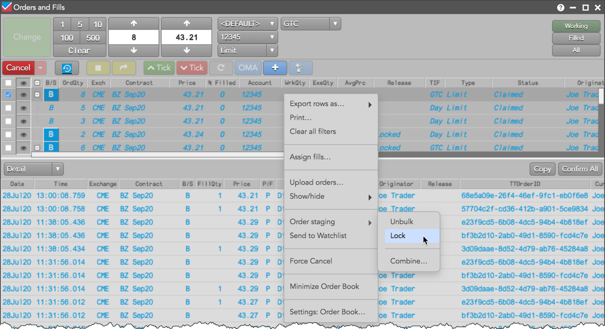The height and width of the screenshot is (329, 605).
Task: Click the red Cancel button
Action: (x=18, y=68)
